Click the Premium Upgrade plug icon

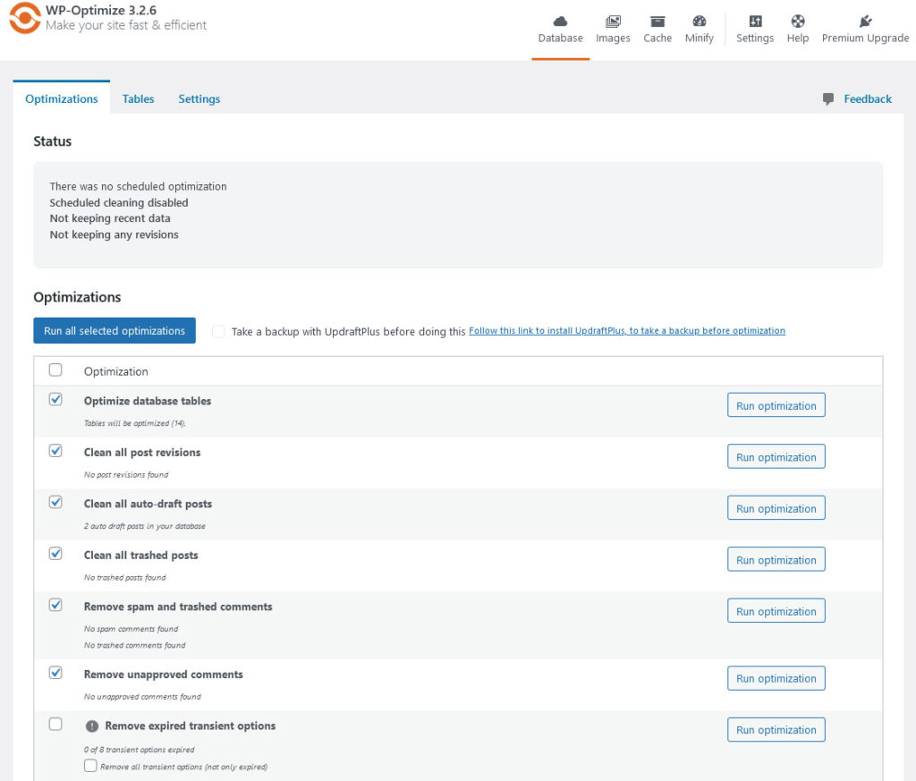click(865, 21)
